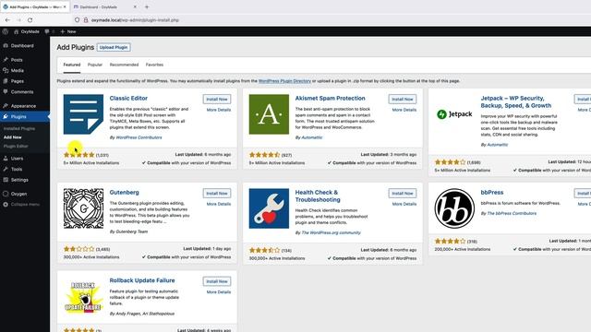The width and height of the screenshot is (591, 332).
Task: Install Health Check & Troubleshooting
Action: 403,193
